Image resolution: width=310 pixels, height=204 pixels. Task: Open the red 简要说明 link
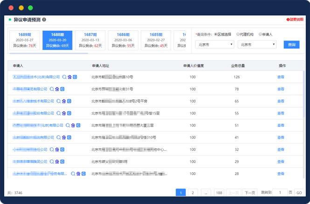295,20
